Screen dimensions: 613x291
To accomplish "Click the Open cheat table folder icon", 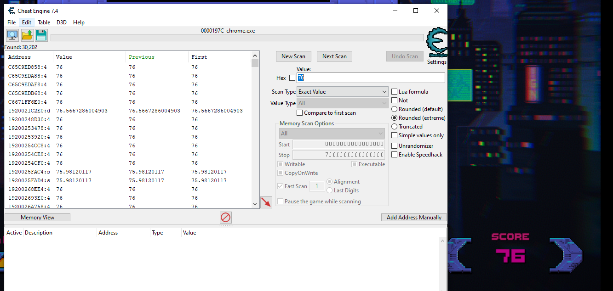I will pos(27,35).
